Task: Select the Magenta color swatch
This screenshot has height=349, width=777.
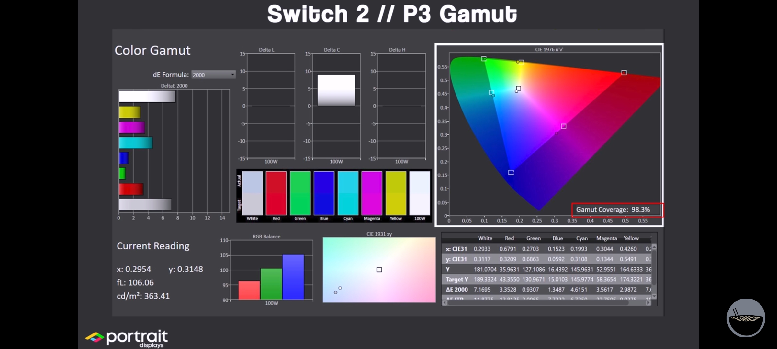Action: (x=372, y=193)
